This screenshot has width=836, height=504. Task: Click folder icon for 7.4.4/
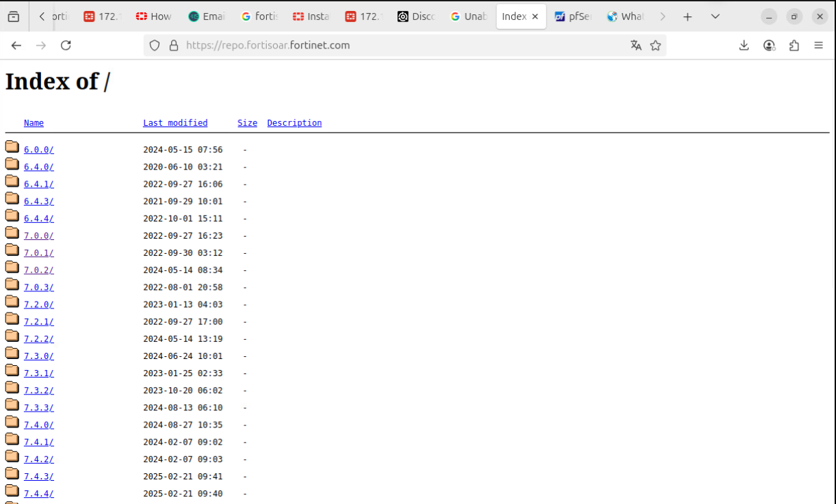(x=12, y=490)
